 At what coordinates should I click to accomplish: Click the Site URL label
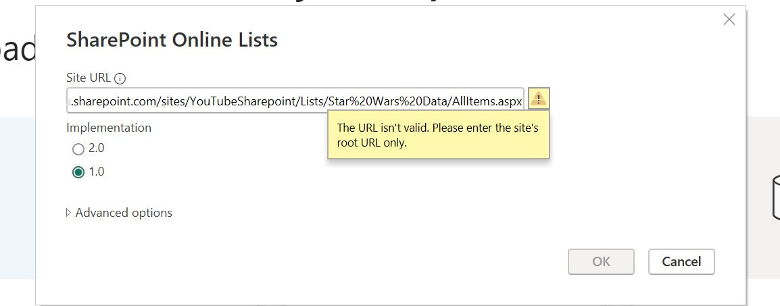click(89, 78)
